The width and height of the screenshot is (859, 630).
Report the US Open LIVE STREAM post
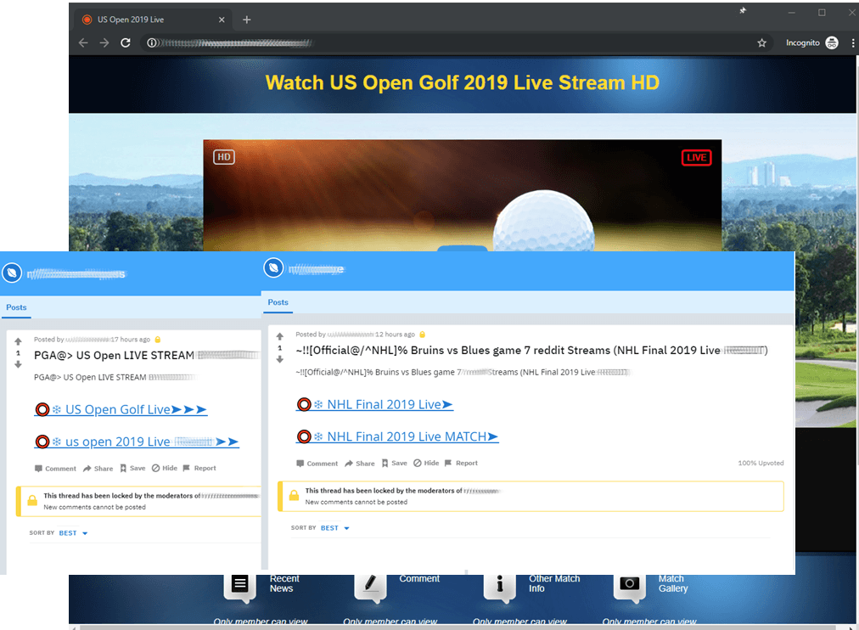coord(199,469)
